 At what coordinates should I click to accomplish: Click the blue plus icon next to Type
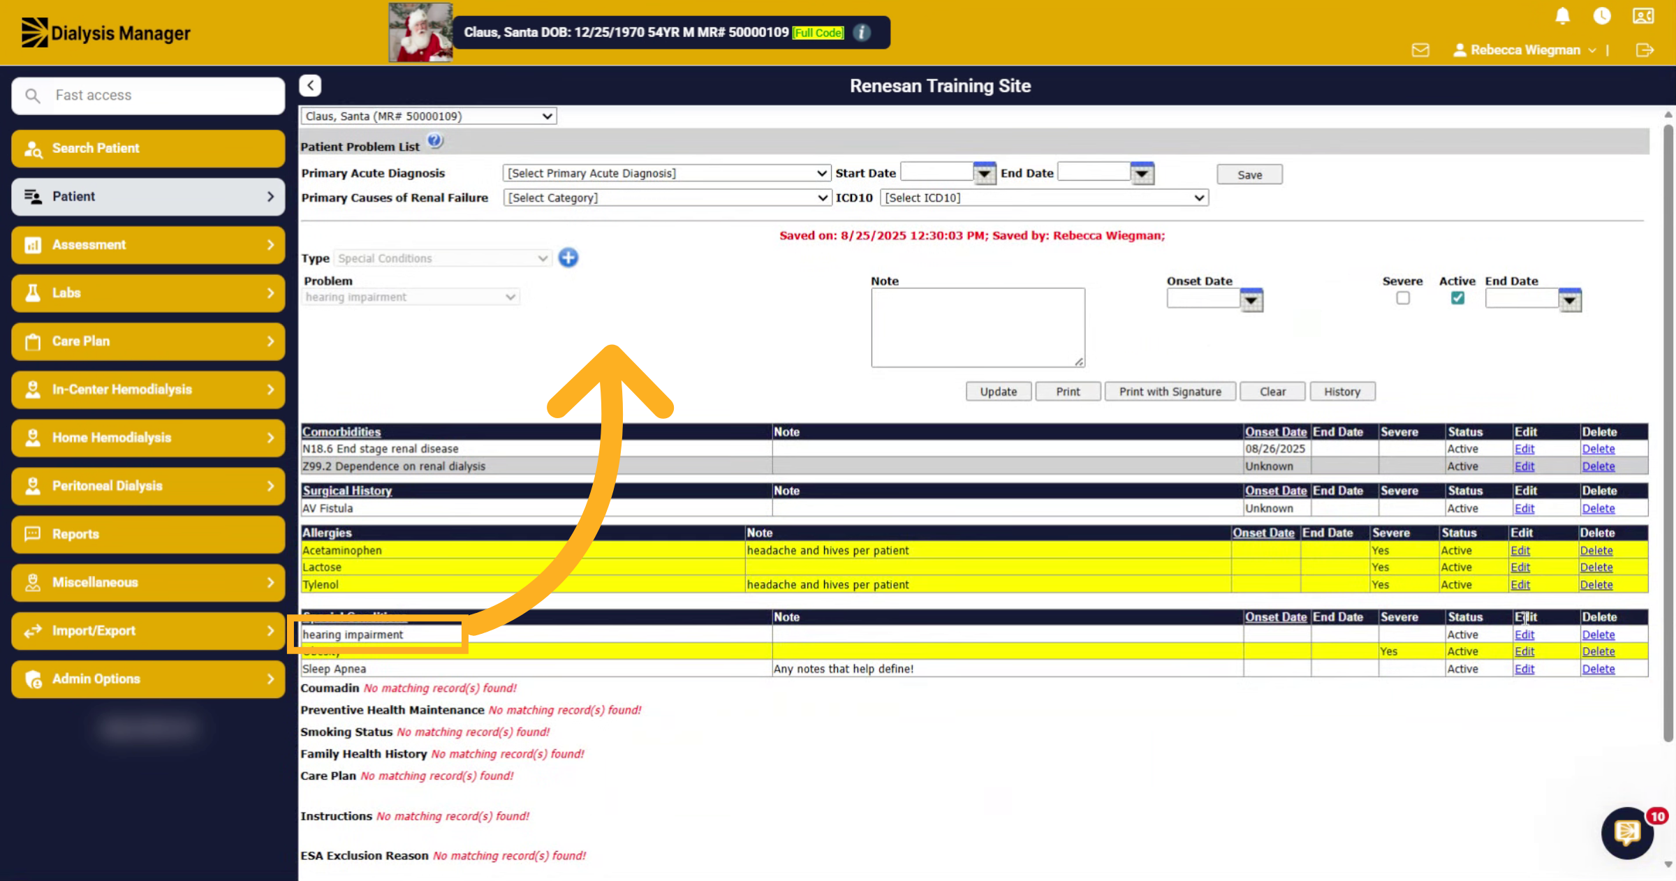(568, 258)
